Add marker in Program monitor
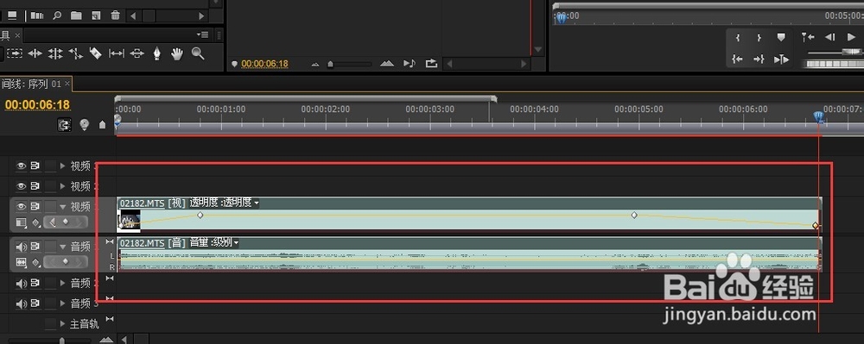Screen dimensions: 864x344 781,37
